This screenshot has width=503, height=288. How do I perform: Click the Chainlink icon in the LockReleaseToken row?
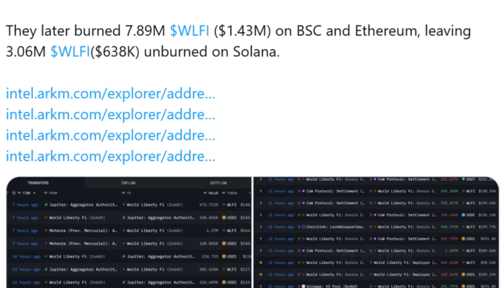[x=303, y=226]
